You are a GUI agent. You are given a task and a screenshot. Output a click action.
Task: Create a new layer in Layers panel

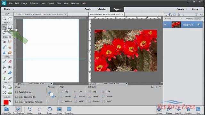166,14
